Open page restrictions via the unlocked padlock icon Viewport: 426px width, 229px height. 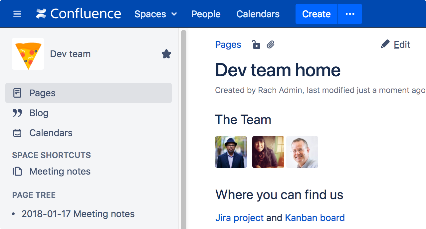[256, 44]
